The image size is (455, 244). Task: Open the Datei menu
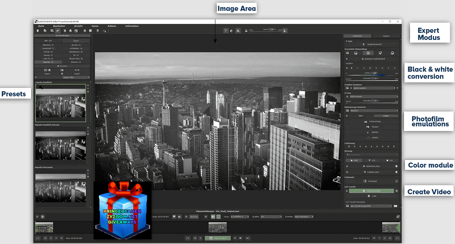41,26
